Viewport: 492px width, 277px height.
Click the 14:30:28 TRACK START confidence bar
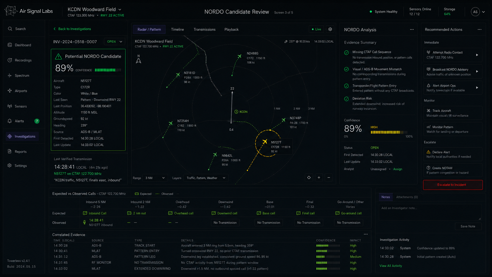point(328,246)
